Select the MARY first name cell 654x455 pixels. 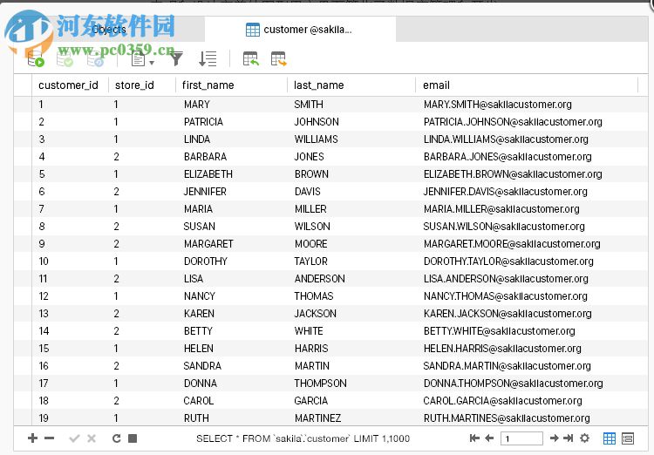click(x=197, y=105)
